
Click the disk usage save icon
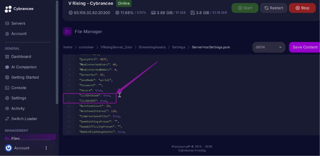(192, 13)
